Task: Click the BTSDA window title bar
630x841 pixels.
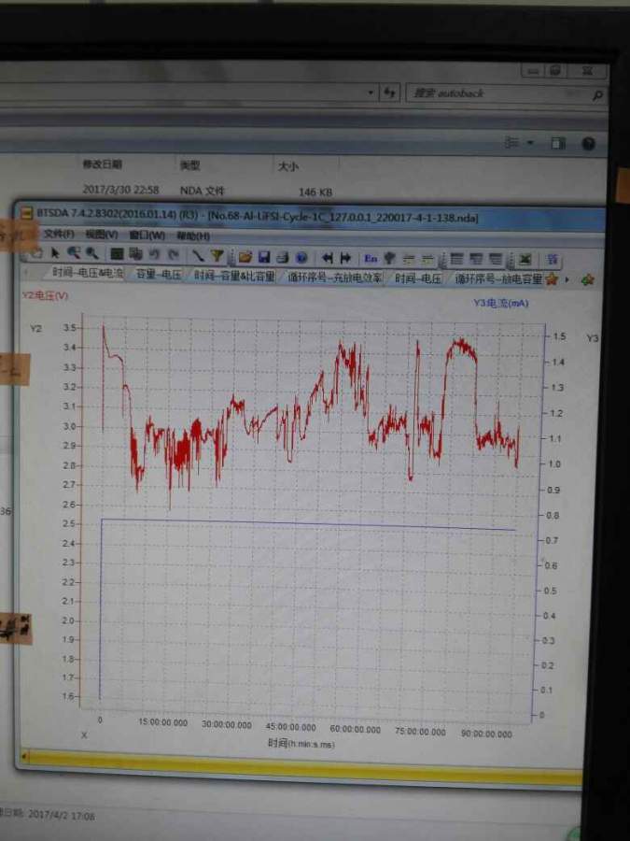Action: click(311, 216)
